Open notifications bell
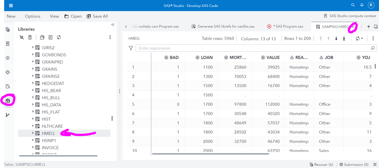 point(362,5)
